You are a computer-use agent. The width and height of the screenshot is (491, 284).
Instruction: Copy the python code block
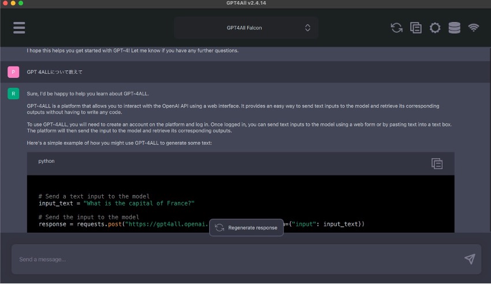tap(437, 163)
